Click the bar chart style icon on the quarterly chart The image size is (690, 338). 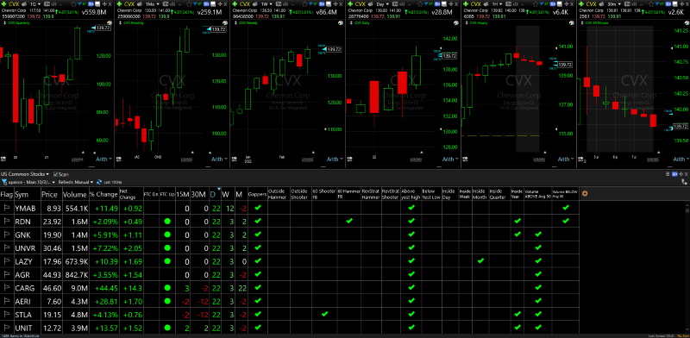pos(53,4)
